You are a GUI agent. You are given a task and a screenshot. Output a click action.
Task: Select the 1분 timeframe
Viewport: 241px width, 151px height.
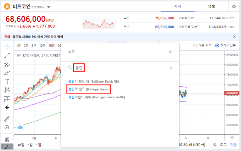coord(19,46)
